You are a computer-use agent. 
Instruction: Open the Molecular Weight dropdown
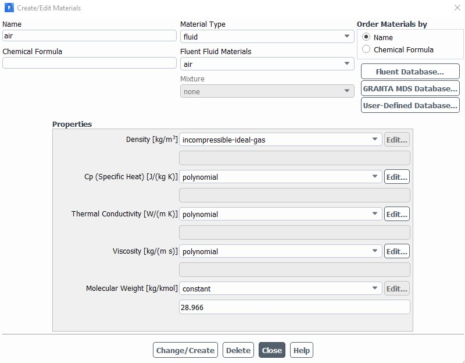tap(280, 289)
